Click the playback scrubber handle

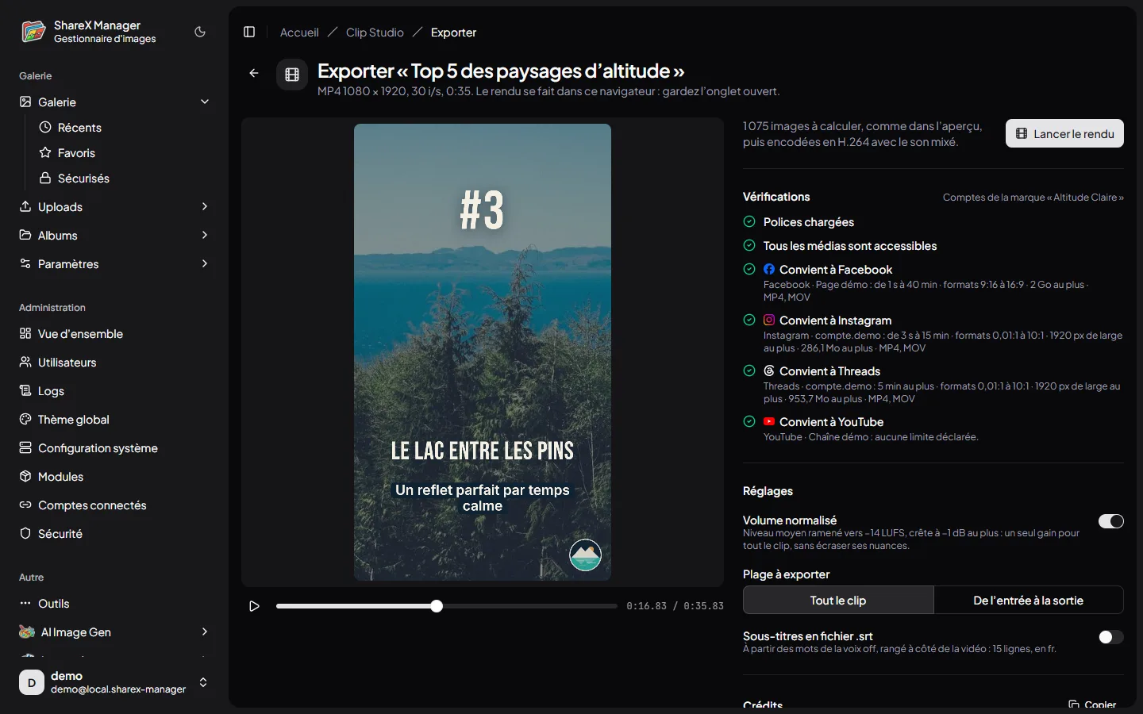point(437,606)
